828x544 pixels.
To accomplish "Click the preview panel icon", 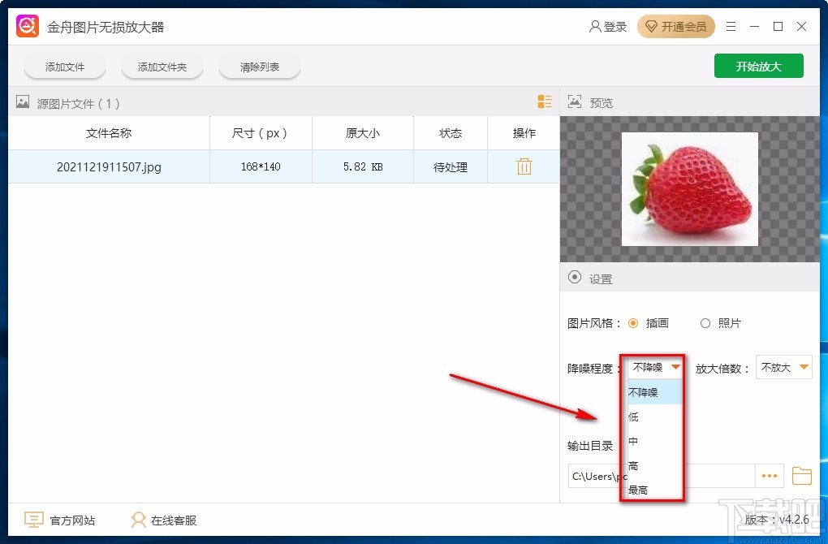I will (x=575, y=101).
